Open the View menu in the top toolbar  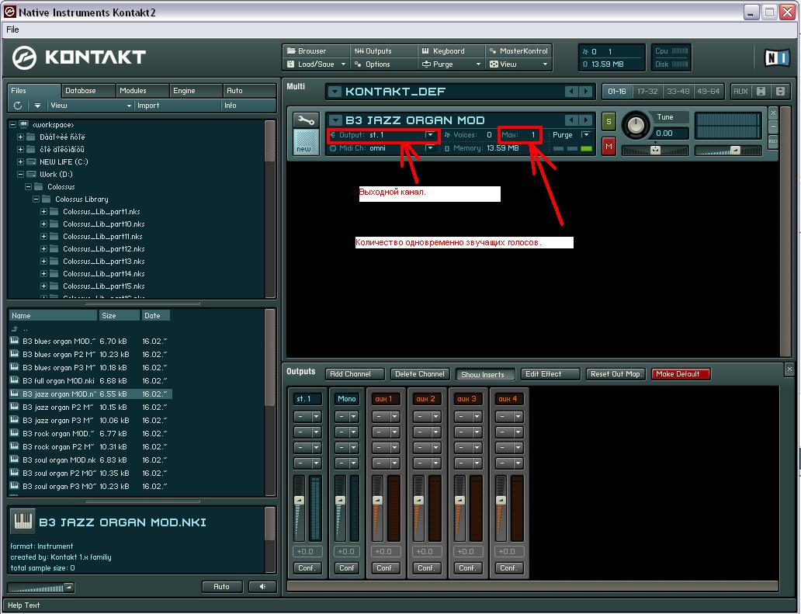pyautogui.click(x=518, y=64)
